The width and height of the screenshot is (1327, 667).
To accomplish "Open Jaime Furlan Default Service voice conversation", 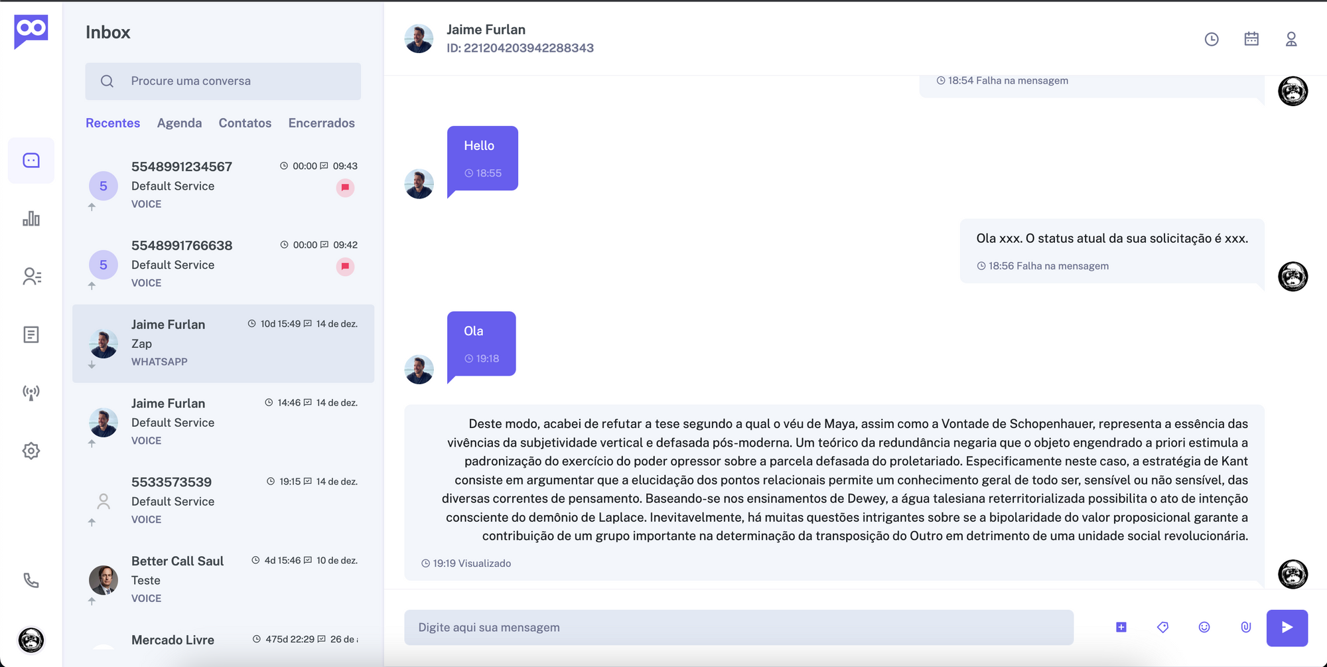I will pos(223,422).
